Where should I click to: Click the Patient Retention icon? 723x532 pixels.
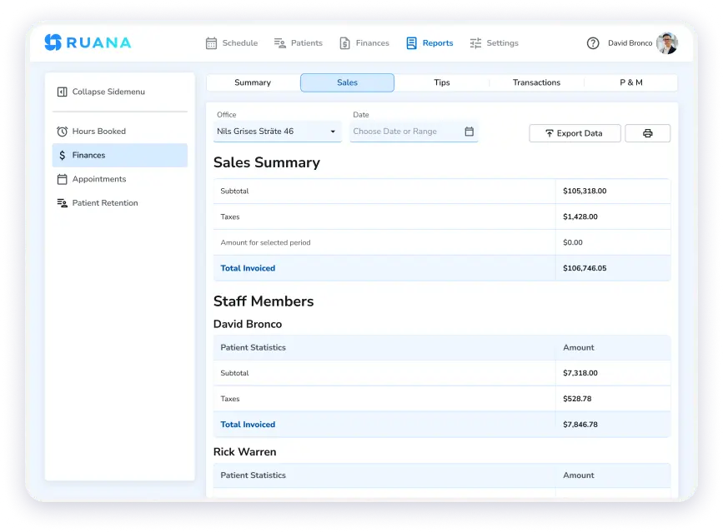61,202
